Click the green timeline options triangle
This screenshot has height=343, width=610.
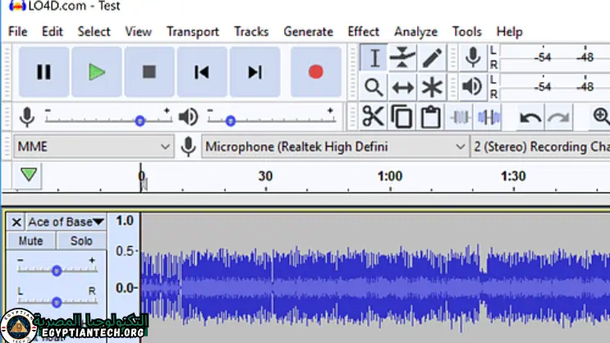(x=29, y=175)
